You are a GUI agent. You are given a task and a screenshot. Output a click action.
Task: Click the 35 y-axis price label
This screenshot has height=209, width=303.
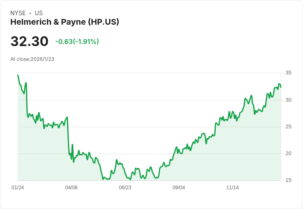[288, 73]
